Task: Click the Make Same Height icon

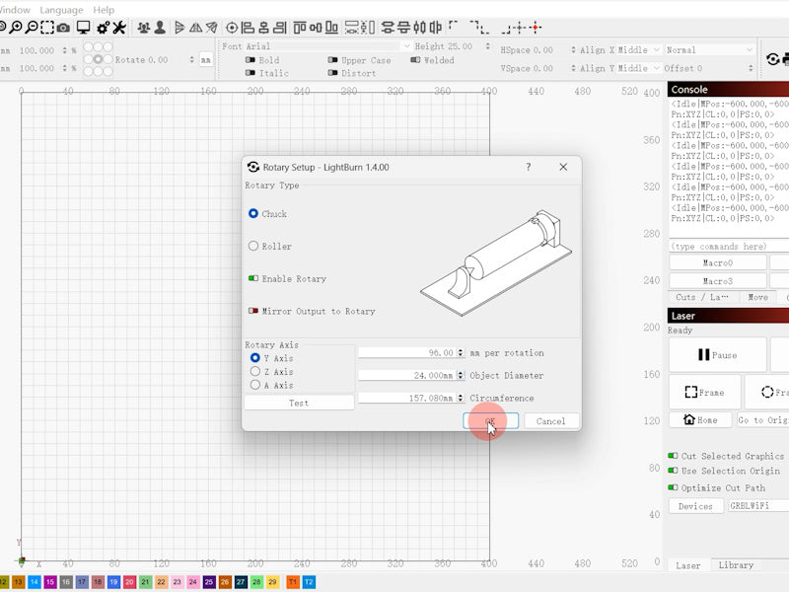Action: (368, 28)
